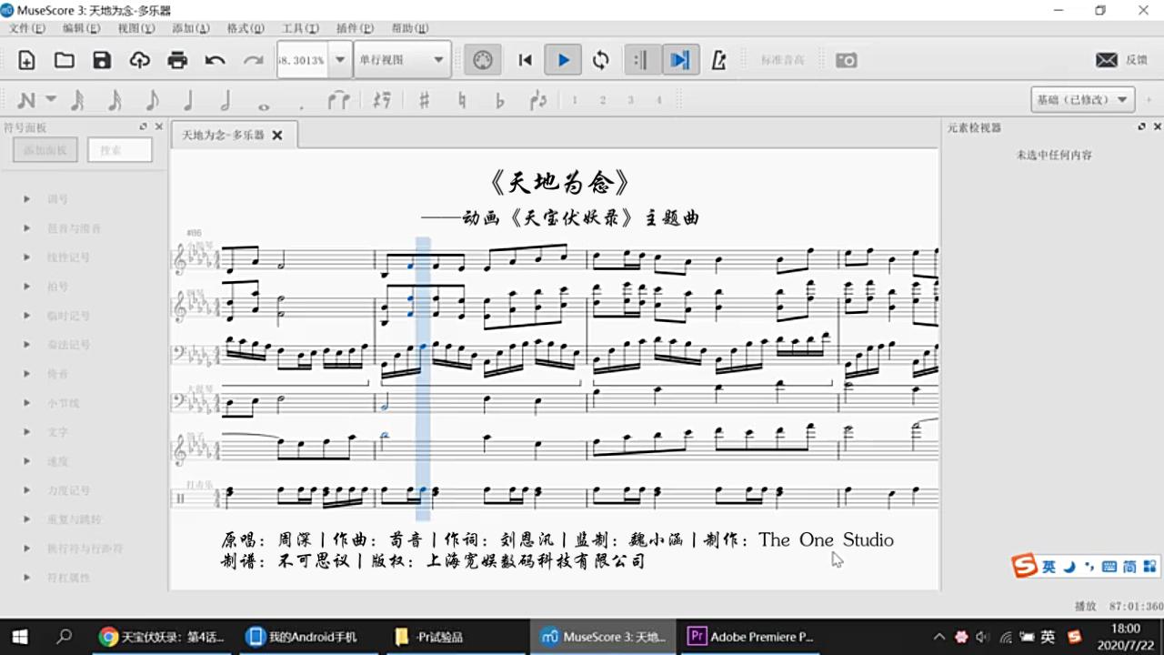Switch to voice 1

coord(575,100)
